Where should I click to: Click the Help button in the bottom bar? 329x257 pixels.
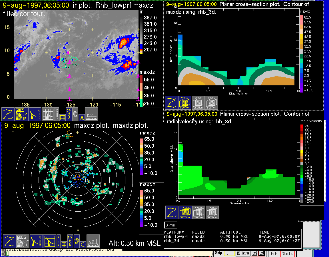pos(274,254)
